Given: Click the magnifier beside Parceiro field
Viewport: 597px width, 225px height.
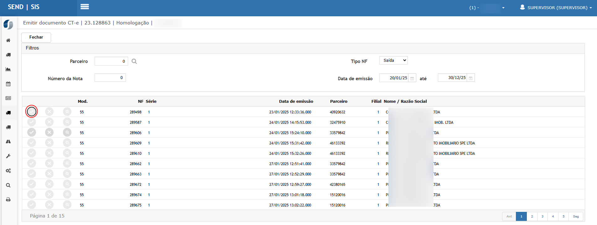Looking at the screenshot, I should (134, 61).
